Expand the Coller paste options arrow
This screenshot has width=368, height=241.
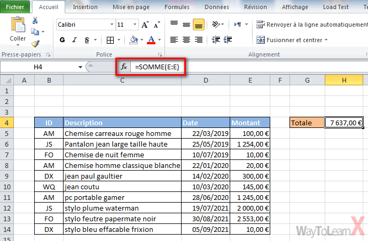point(18,45)
